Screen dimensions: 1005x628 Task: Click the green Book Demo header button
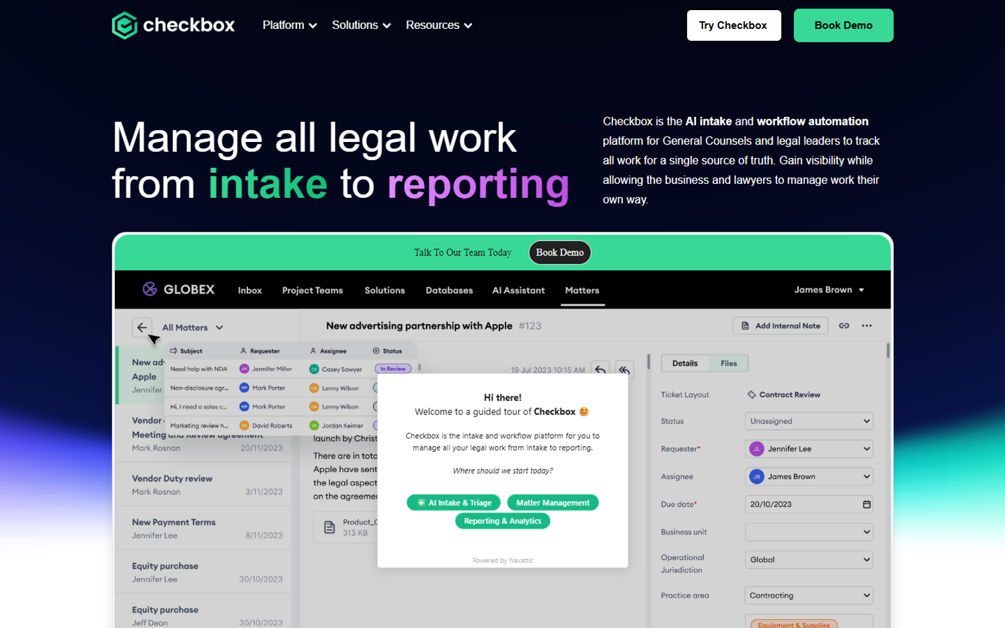(843, 25)
